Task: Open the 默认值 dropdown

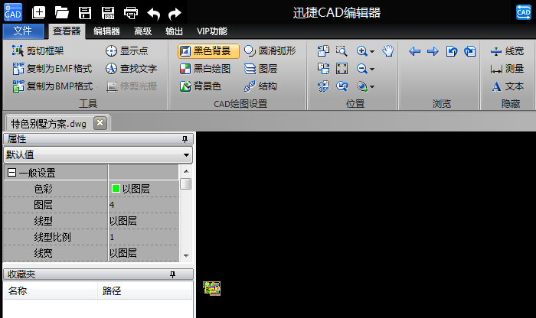Action: [98, 155]
